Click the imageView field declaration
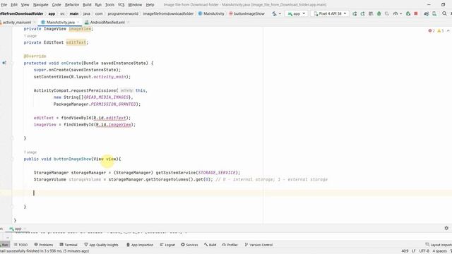This screenshot has height=254, width=452. pos(80,29)
